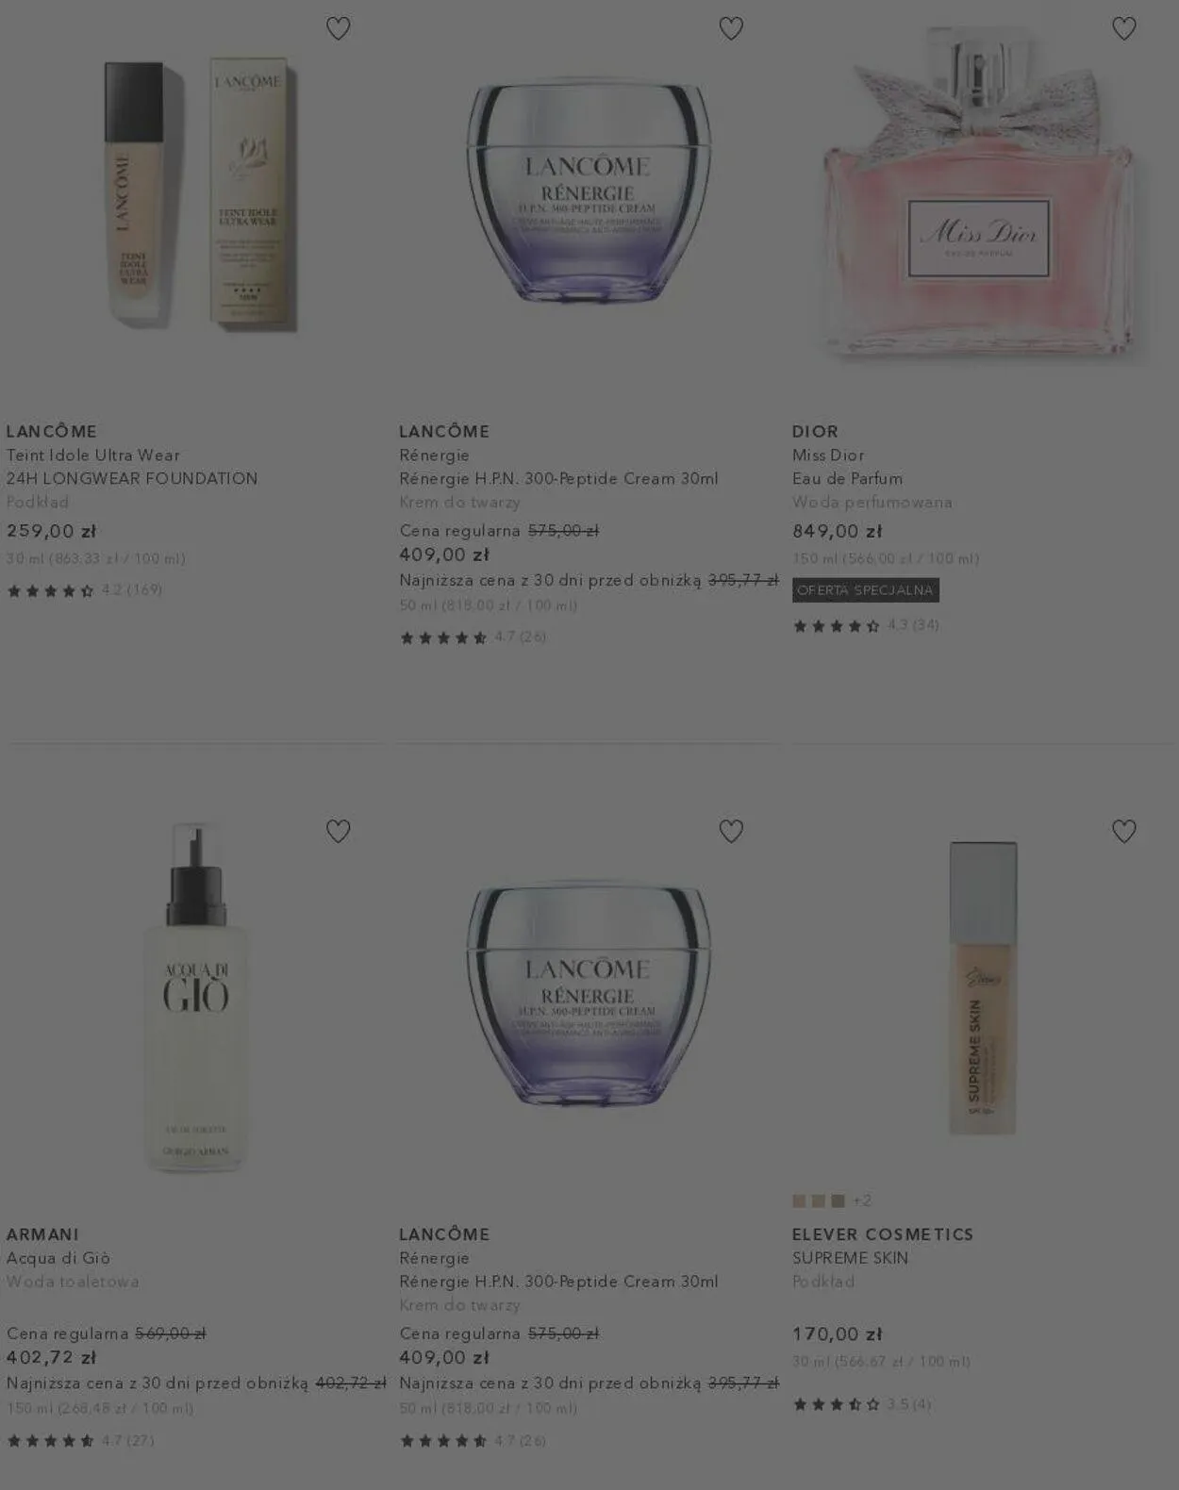1179x1490 pixels.
Task: Heart the Armani Acqua di Giò product
Action: 338,831
